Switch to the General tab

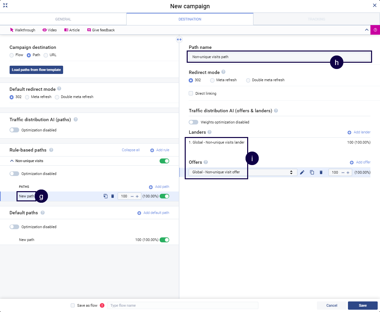pyautogui.click(x=63, y=19)
